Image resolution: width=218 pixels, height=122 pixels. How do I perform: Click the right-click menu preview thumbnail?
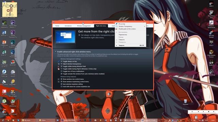click(x=65, y=37)
